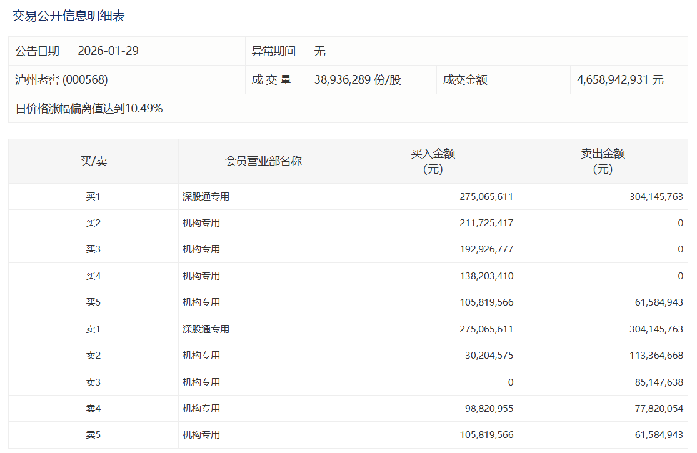Select the 卖出金额 (元) column header
The width and height of the screenshot is (697, 453).
(x=603, y=161)
